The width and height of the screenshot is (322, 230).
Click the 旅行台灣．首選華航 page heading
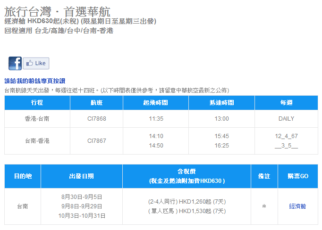click(57, 11)
